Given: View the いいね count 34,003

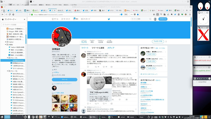Looking at the screenshot, I should 109,41.
